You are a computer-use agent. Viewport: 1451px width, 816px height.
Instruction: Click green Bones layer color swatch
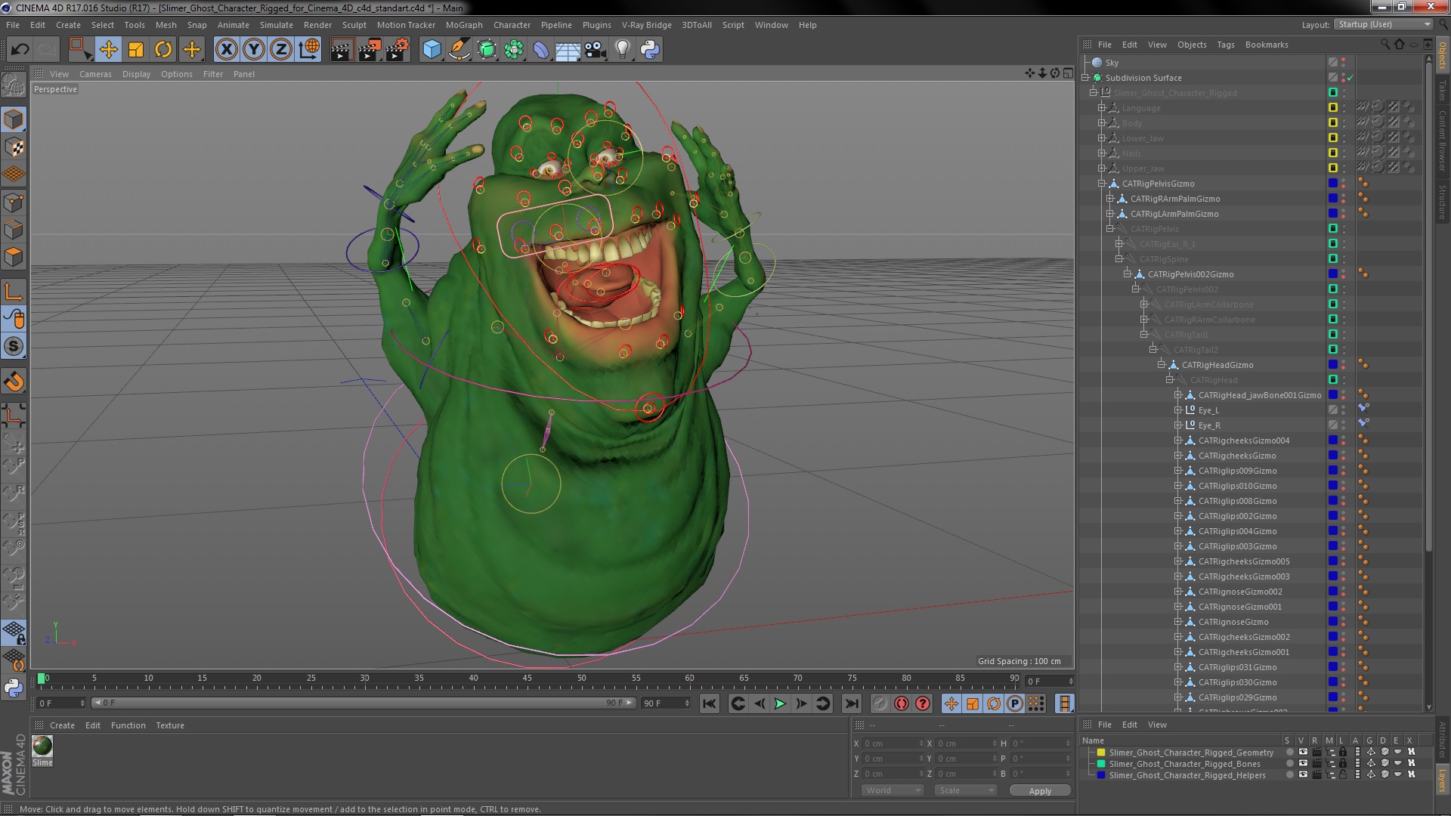(1101, 764)
